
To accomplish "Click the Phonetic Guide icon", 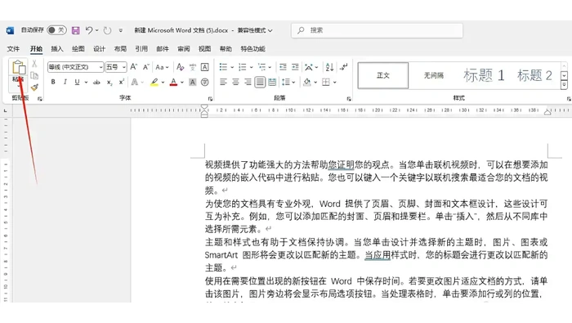I will [193, 67].
